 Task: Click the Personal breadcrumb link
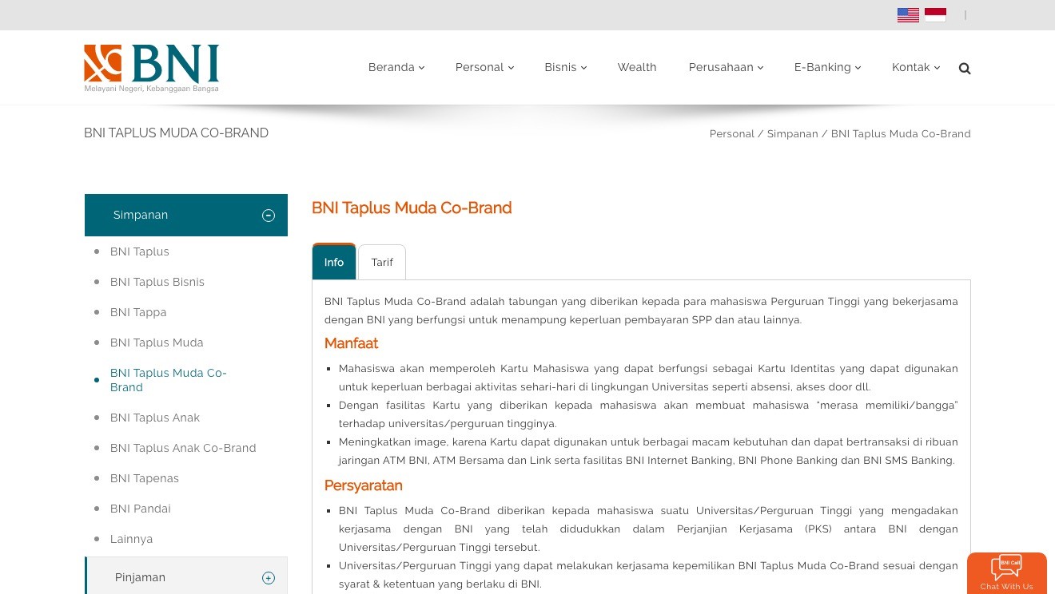pos(732,134)
